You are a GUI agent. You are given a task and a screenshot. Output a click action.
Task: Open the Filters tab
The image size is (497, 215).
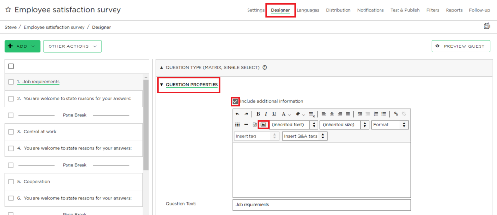coord(432,10)
